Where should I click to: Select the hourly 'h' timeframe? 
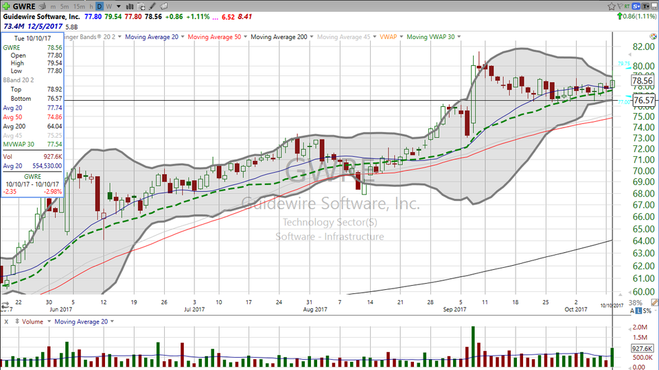tap(91, 7)
